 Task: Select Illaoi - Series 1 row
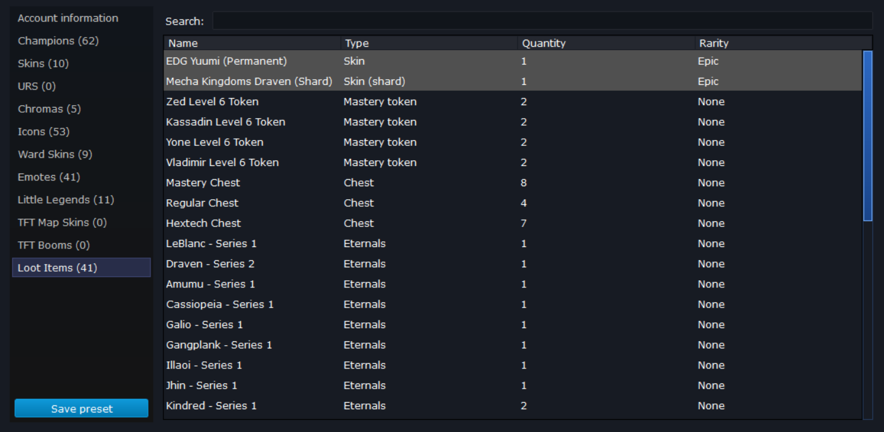tap(513, 365)
